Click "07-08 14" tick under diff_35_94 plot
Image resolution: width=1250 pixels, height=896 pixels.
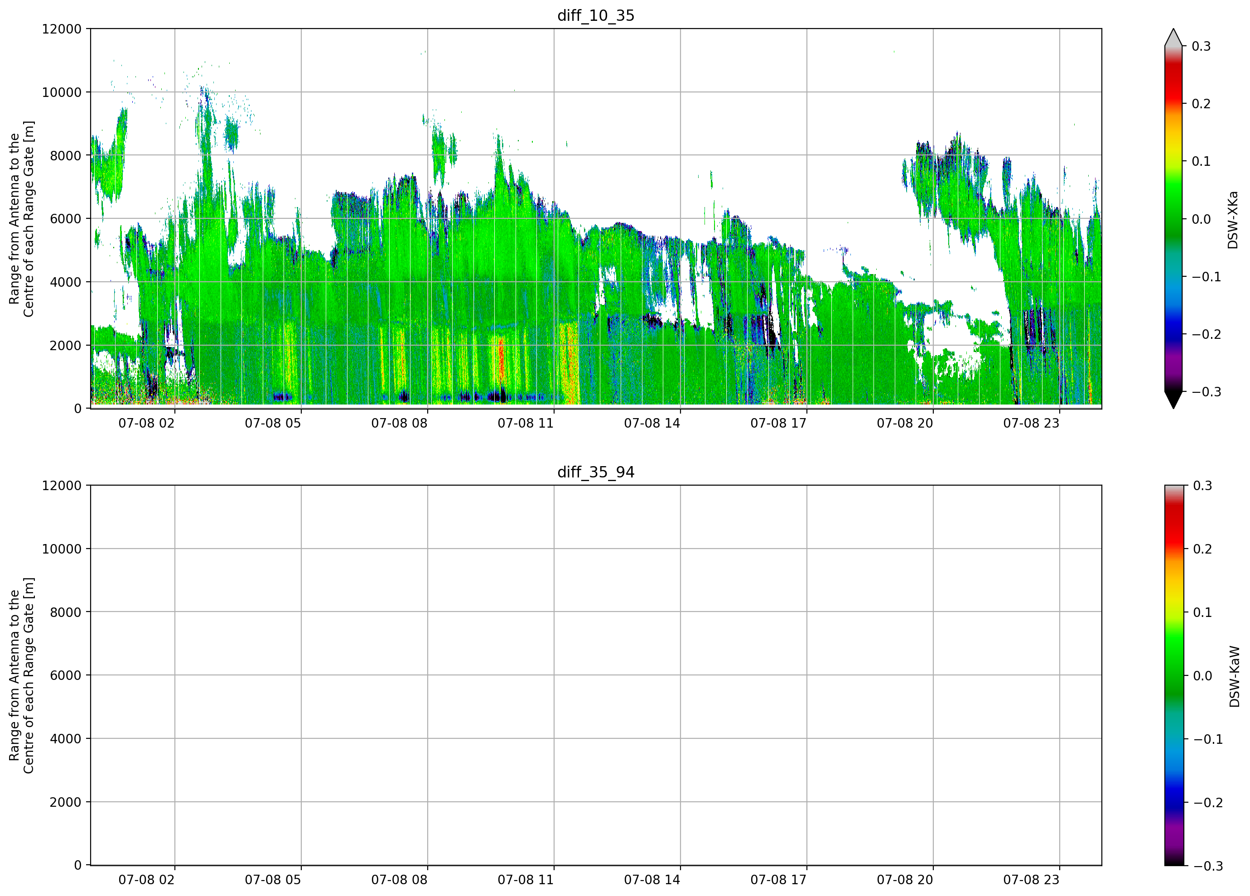tap(652, 880)
